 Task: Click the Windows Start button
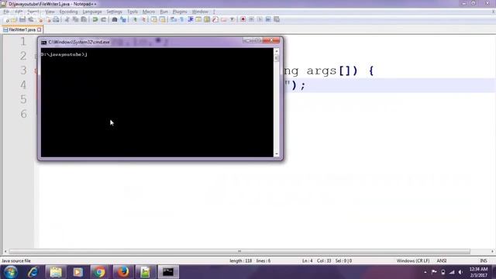10,272
